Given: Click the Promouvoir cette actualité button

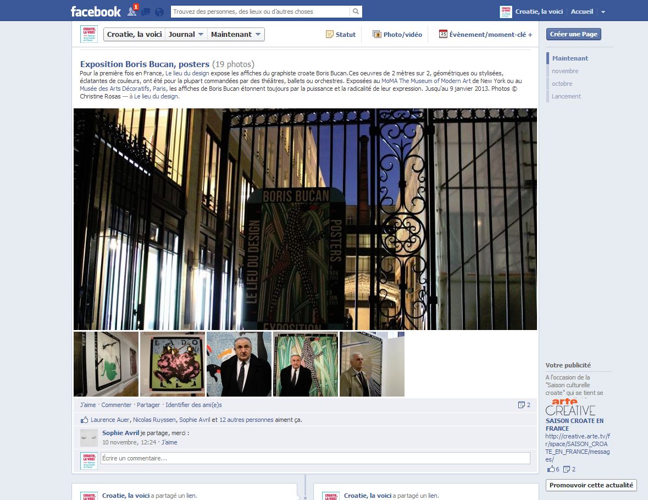Looking at the screenshot, I should click(591, 485).
